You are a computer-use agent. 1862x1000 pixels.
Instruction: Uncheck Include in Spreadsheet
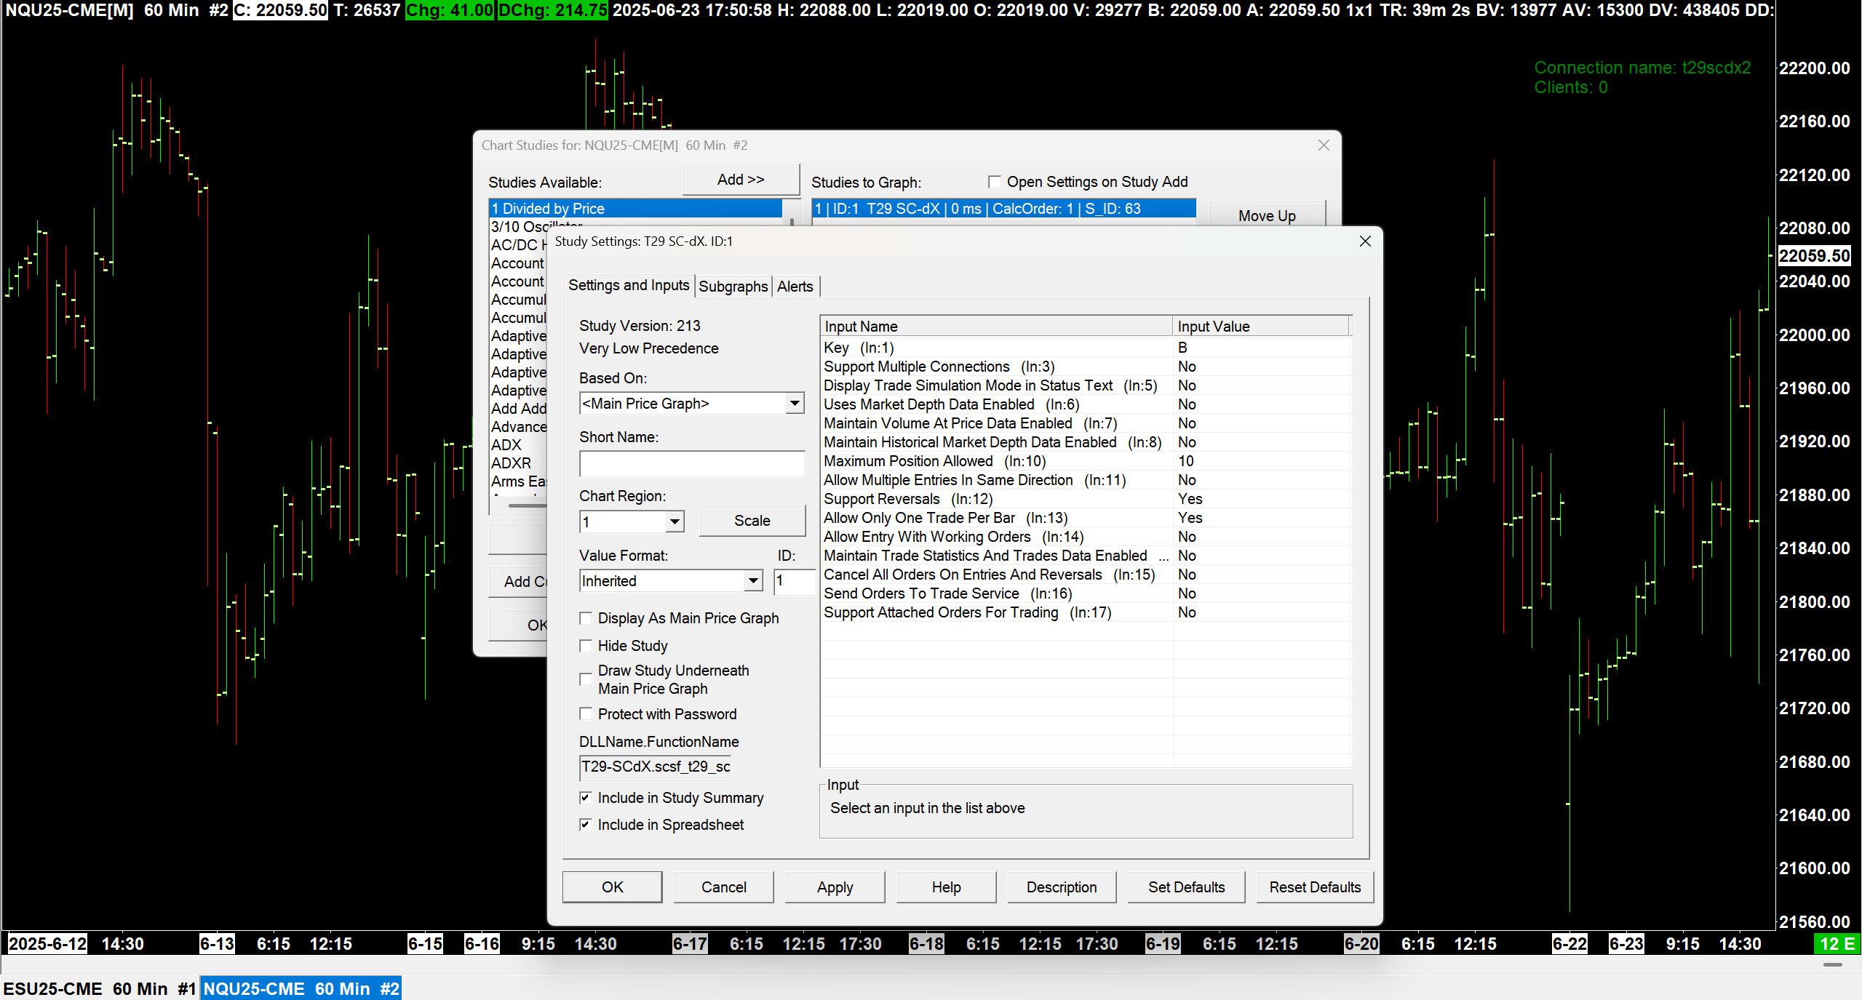pyautogui.click(x=586, y=825)
